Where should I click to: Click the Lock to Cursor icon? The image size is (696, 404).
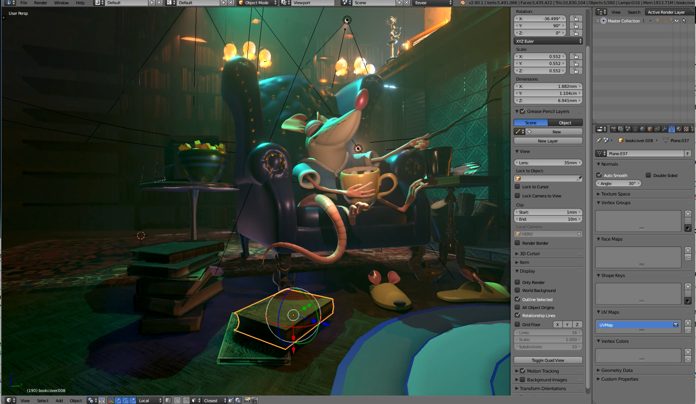tap(519, 187)
